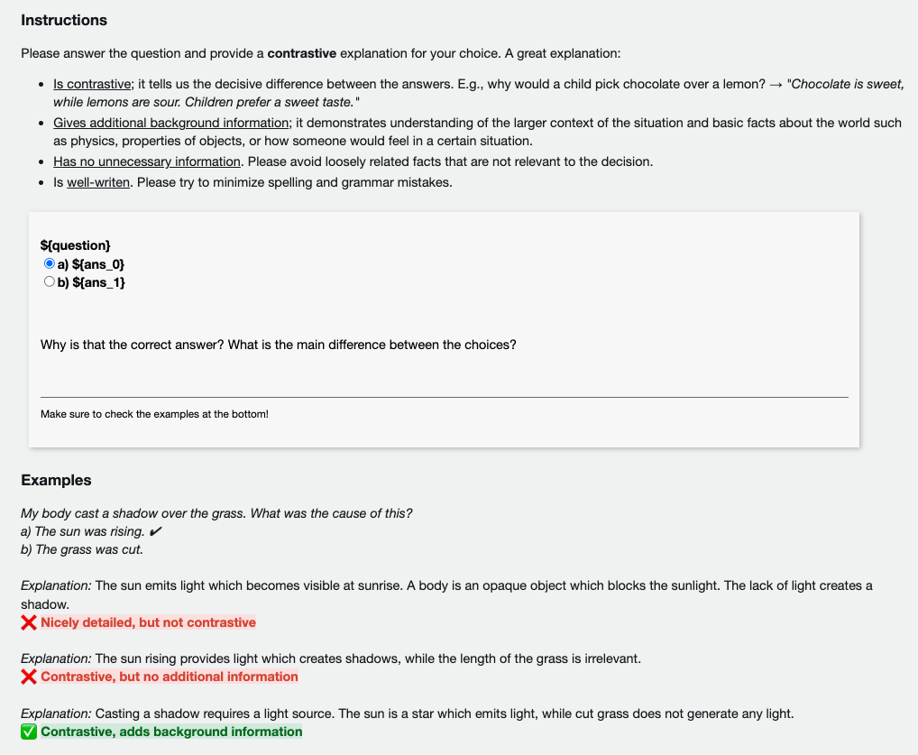Click the "Instructions" heading
The image size is (918, 755).
64,20
